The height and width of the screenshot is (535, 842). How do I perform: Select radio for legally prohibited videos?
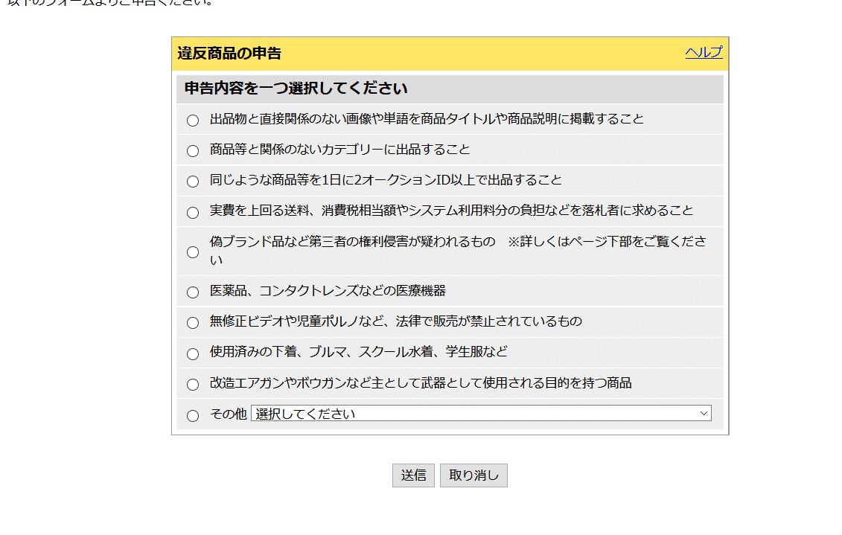coord(193,323)
